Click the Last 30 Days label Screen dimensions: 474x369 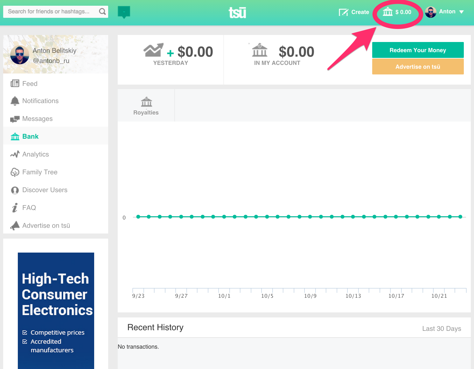[442, 329]
